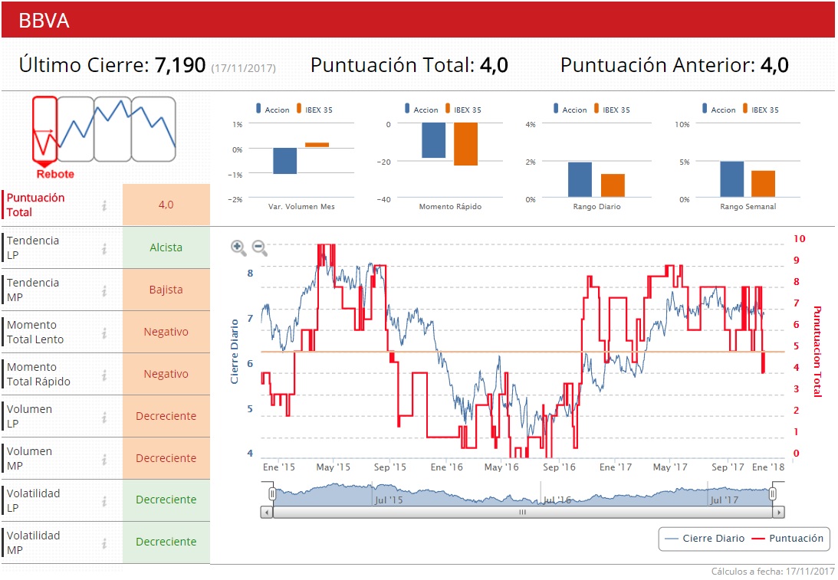The image size is (838, 580).
Task: Click the Puntuacion Total right axis title
Action: tap(817, 352)
